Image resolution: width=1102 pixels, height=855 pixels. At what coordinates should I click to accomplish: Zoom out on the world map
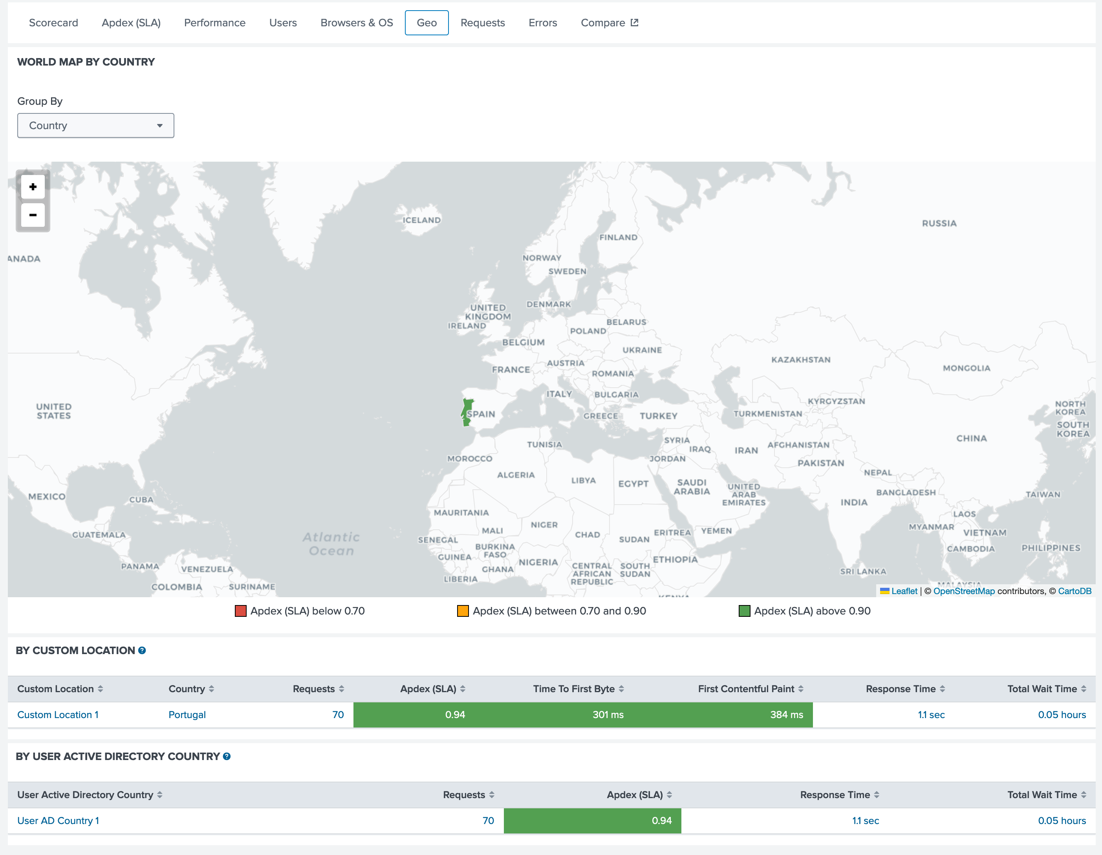[x=33, y=215]
